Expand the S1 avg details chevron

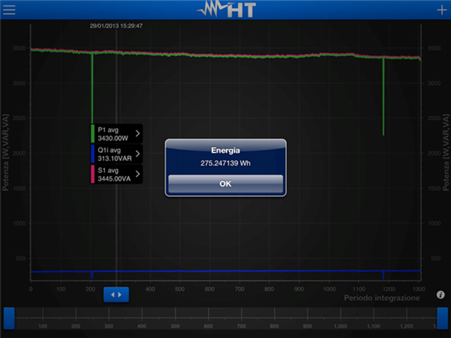pyautogui.click(x=138, y=175)
